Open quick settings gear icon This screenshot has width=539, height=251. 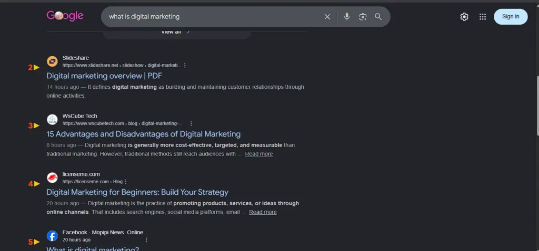pyautogui.click(x=464, y=17)
